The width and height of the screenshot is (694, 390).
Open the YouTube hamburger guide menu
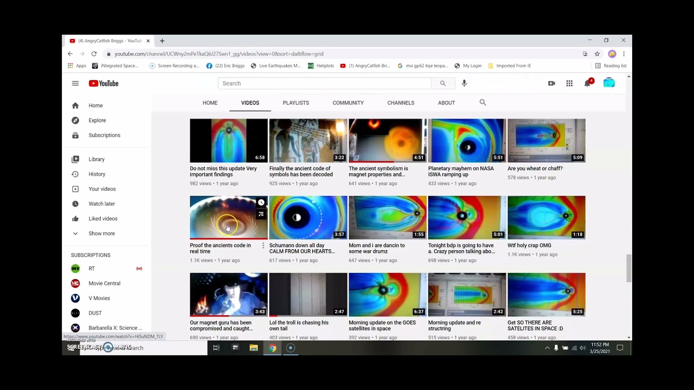click(75, 83)
